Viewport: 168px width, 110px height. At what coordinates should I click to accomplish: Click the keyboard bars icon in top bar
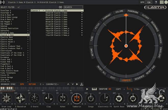click(x=162, y=2)
